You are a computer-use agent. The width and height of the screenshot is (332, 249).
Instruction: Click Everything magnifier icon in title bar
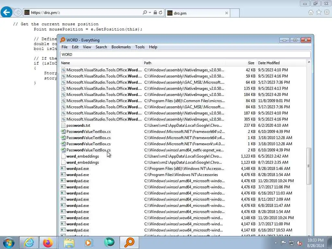point(63,40)
